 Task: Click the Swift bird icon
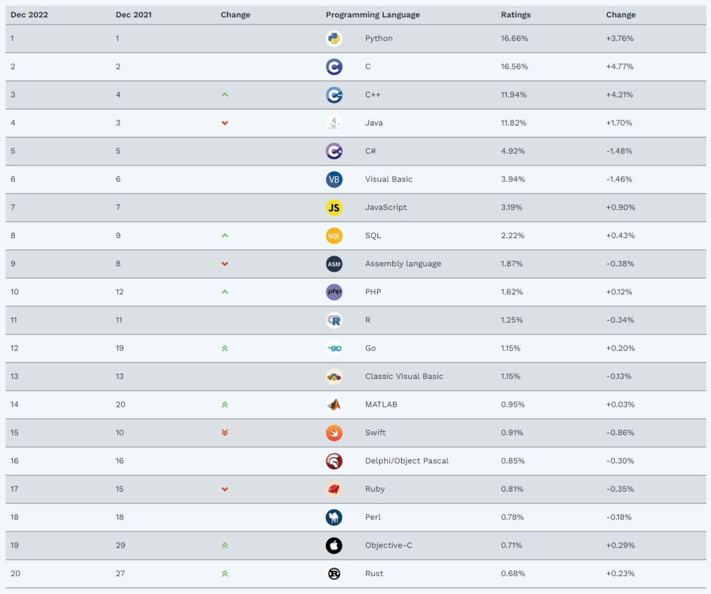tap(334, 432)
